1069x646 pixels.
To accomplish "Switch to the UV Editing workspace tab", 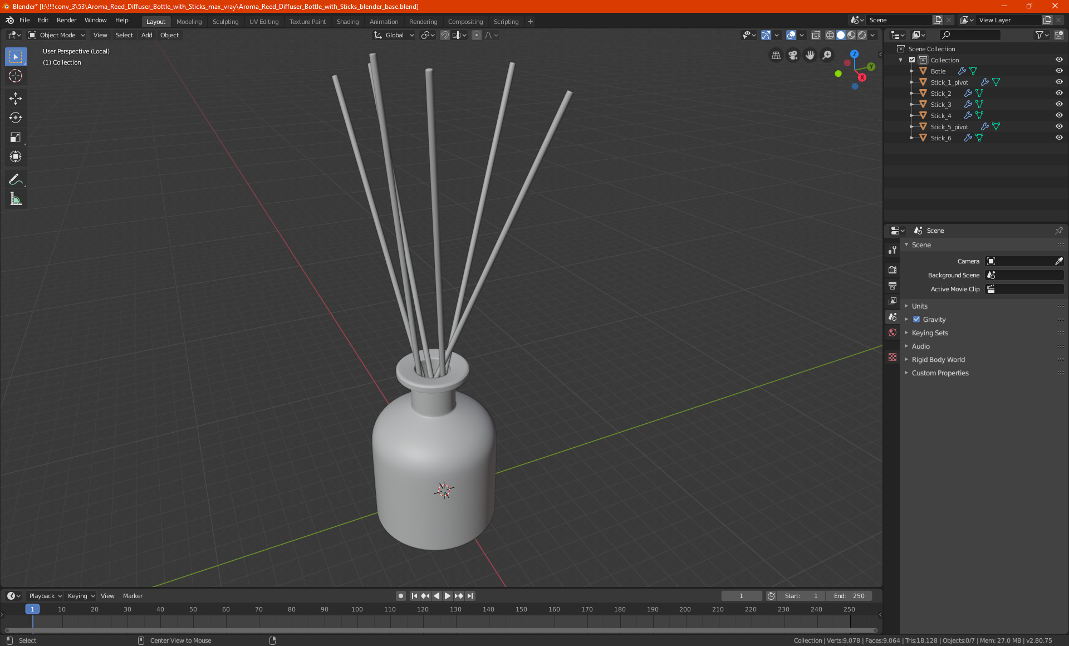I will point(264,22).
